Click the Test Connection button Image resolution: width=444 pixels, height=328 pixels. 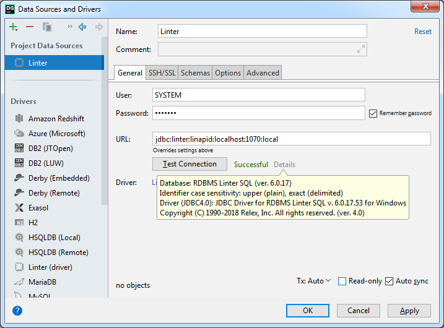189,164
